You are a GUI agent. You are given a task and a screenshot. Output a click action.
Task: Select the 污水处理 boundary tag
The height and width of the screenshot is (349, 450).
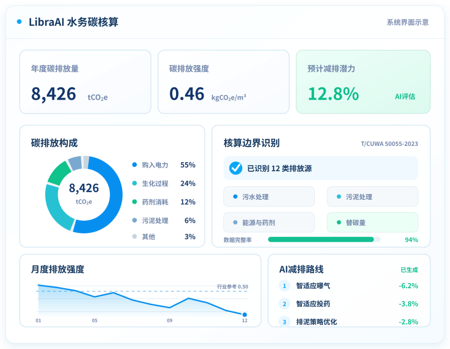pos(269,197)
